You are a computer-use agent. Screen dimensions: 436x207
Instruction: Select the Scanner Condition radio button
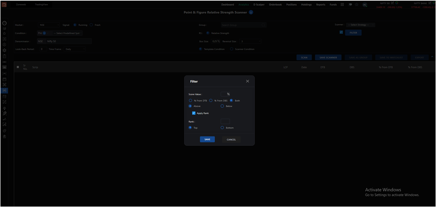click(232, 49)
